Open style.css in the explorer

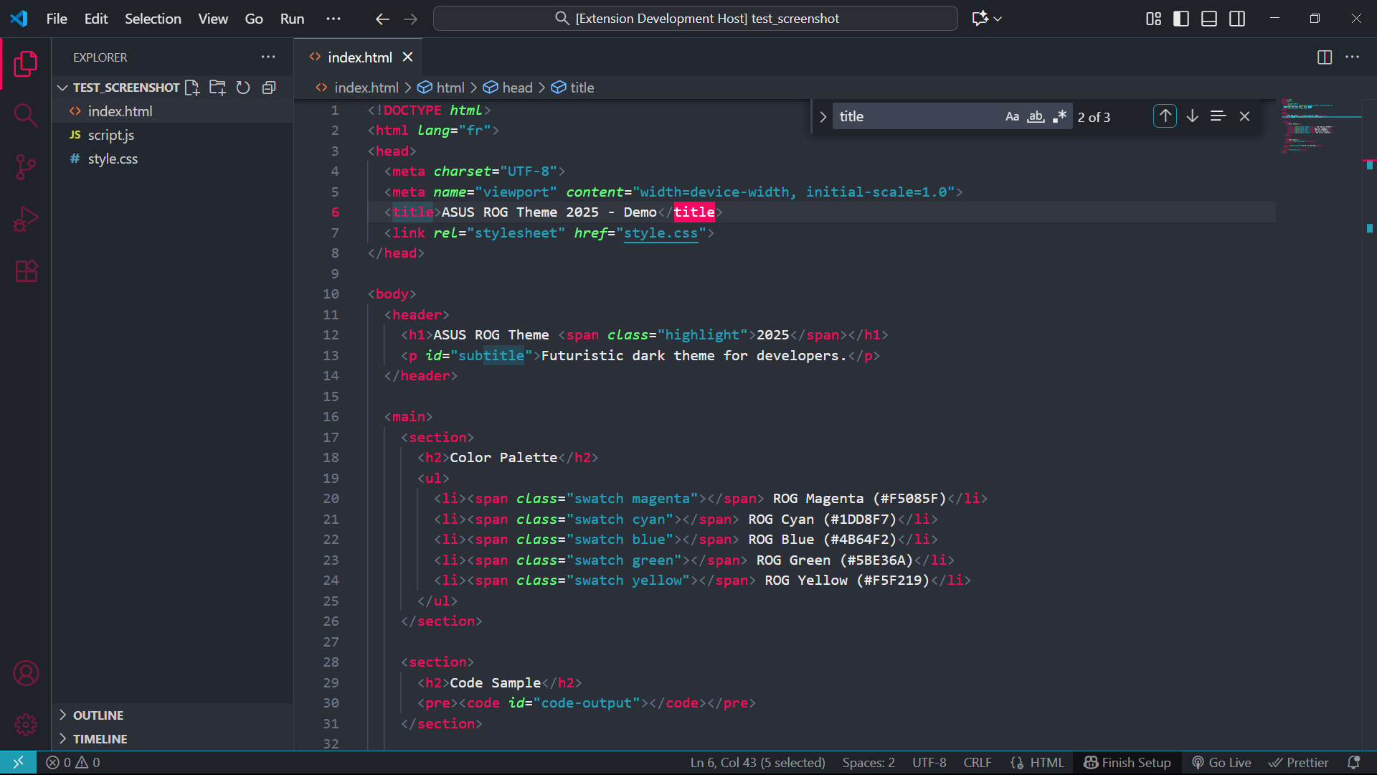point(113,159)
